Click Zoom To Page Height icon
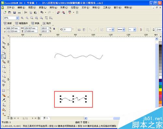 [51, 18]
